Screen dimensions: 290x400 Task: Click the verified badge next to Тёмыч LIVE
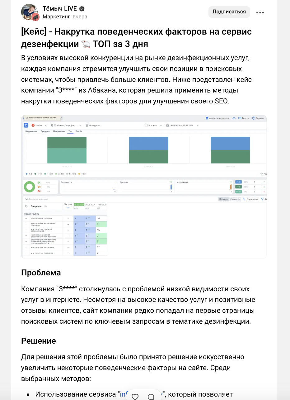[x=82, y=9]
